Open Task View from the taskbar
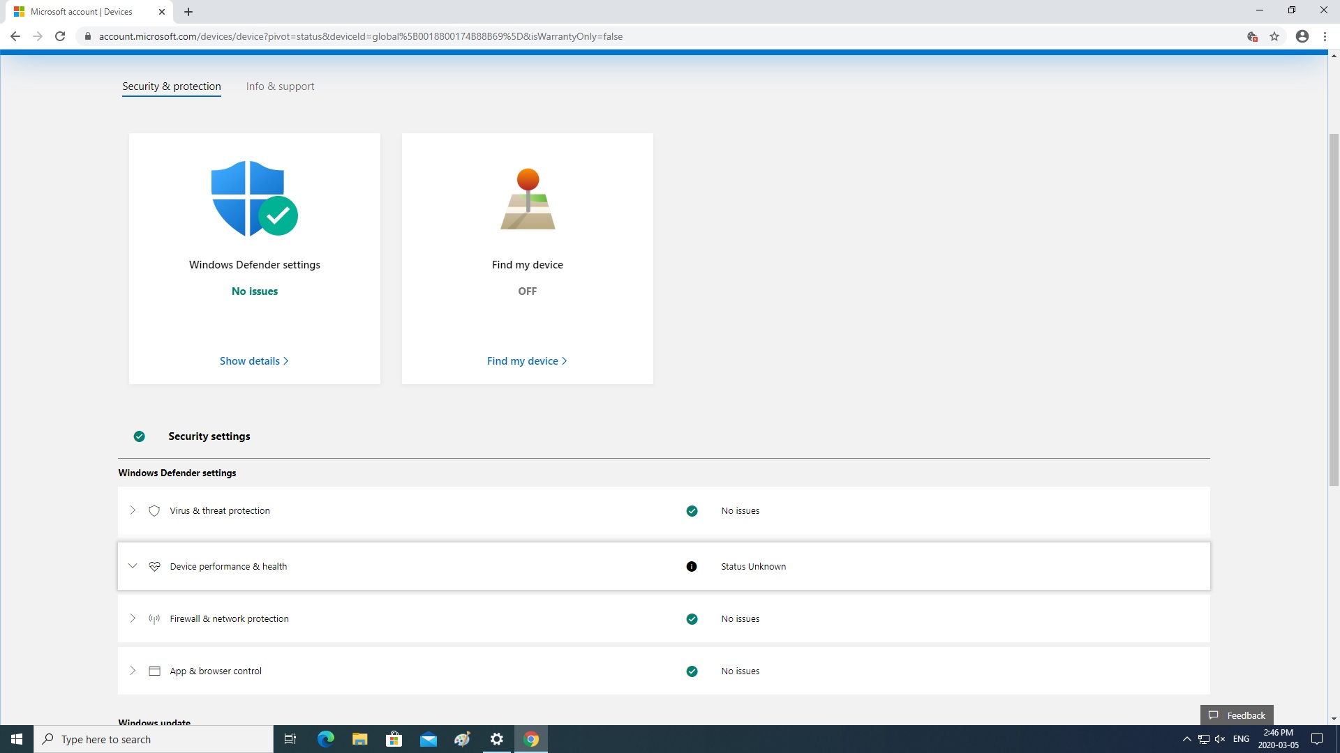 coord(290,739)
